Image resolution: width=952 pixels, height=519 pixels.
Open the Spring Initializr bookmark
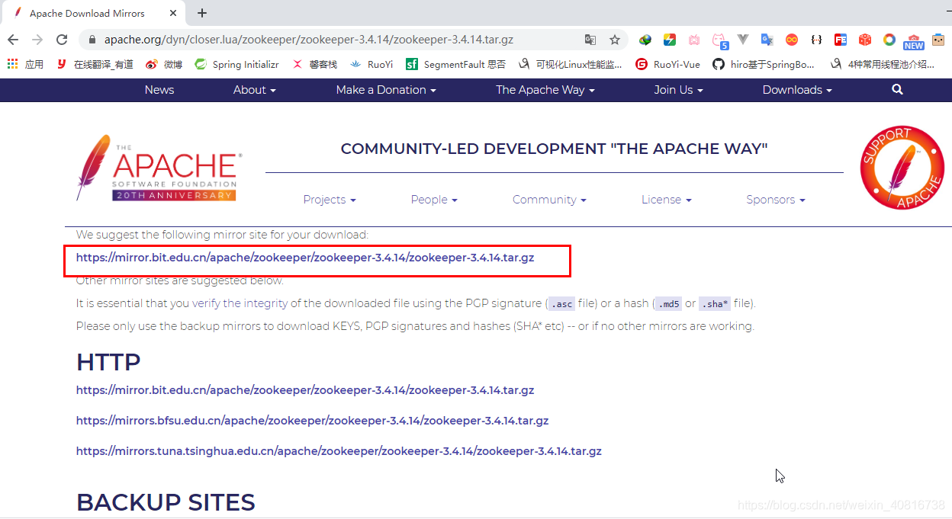pos(236,65)
